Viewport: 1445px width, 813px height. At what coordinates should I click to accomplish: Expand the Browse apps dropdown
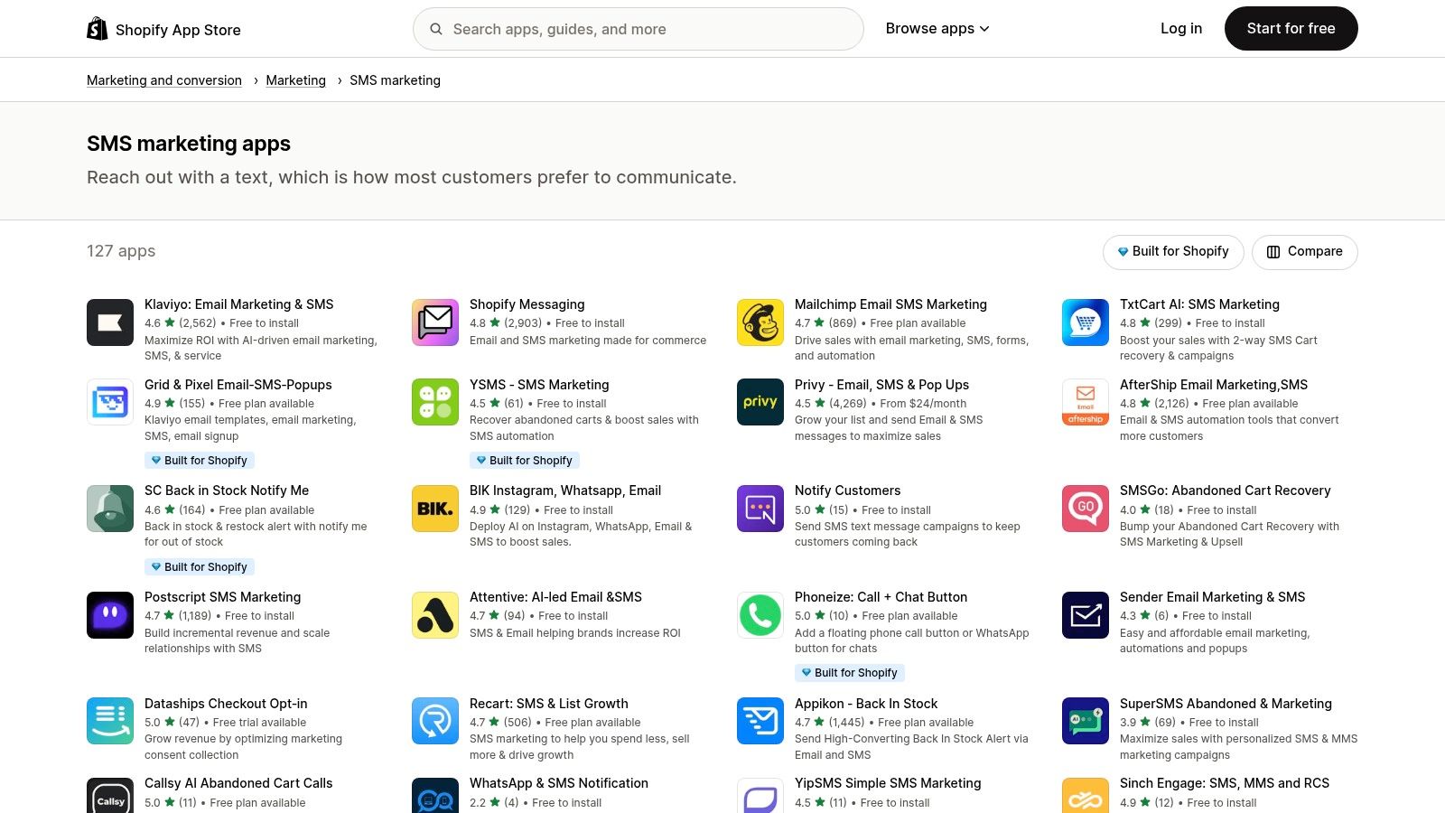pos(937,28)
